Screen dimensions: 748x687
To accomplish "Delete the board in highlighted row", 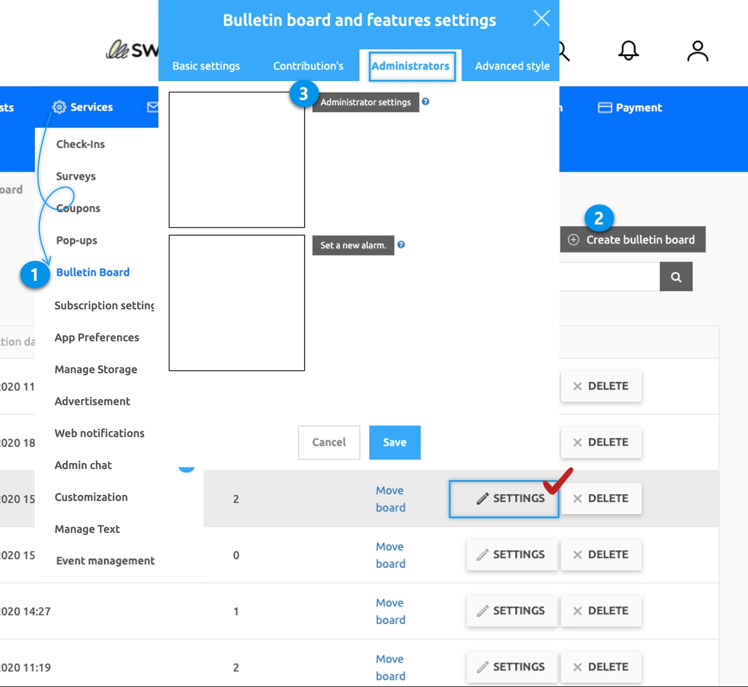I will (601, 498).
